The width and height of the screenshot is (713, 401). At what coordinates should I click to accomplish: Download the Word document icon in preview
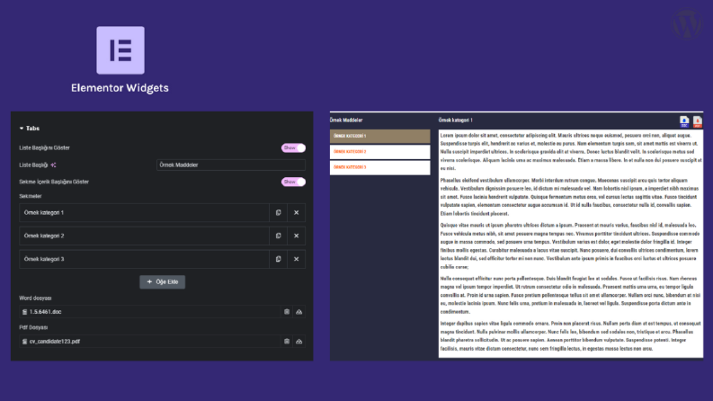coord(684,121)
